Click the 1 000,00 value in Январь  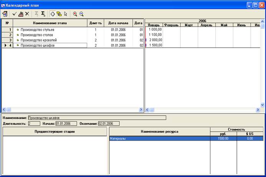pos(155,30)
